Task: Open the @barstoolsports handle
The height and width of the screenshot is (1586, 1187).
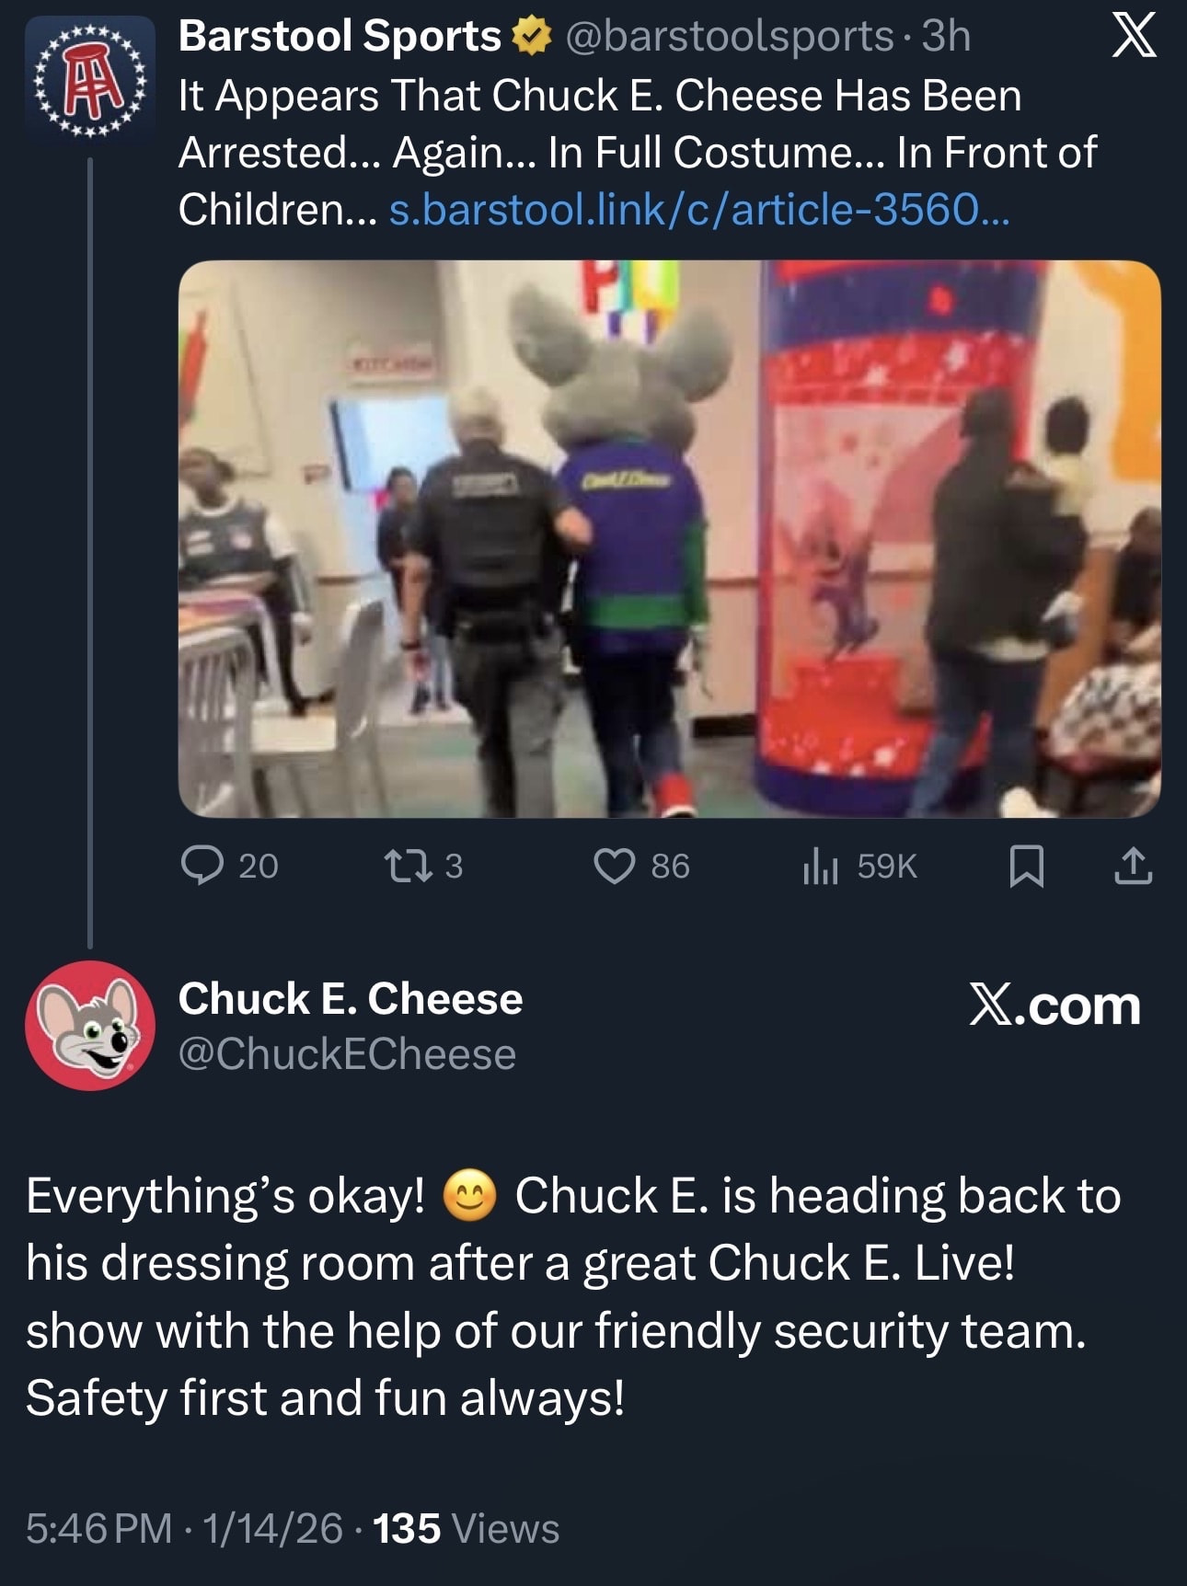Action: (729, 37)
